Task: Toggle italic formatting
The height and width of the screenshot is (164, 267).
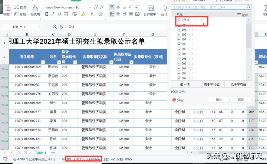Action: [x=53, y=14]
